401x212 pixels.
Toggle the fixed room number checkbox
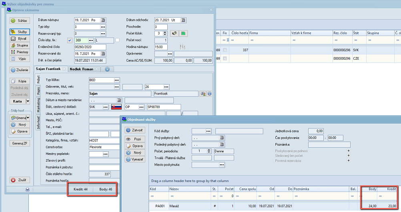pos(70,40)
